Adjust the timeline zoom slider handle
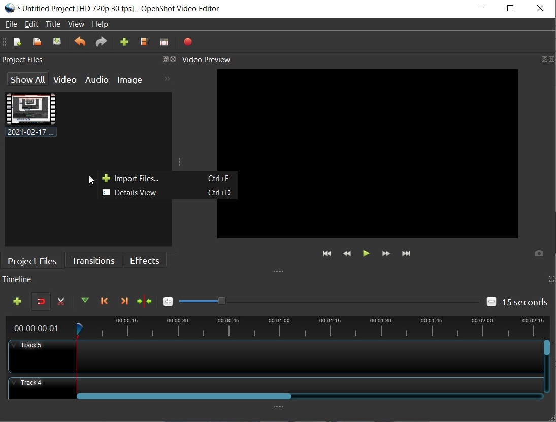Image resolution: width=556 pixels, height=422 pixels. (222, 301)
